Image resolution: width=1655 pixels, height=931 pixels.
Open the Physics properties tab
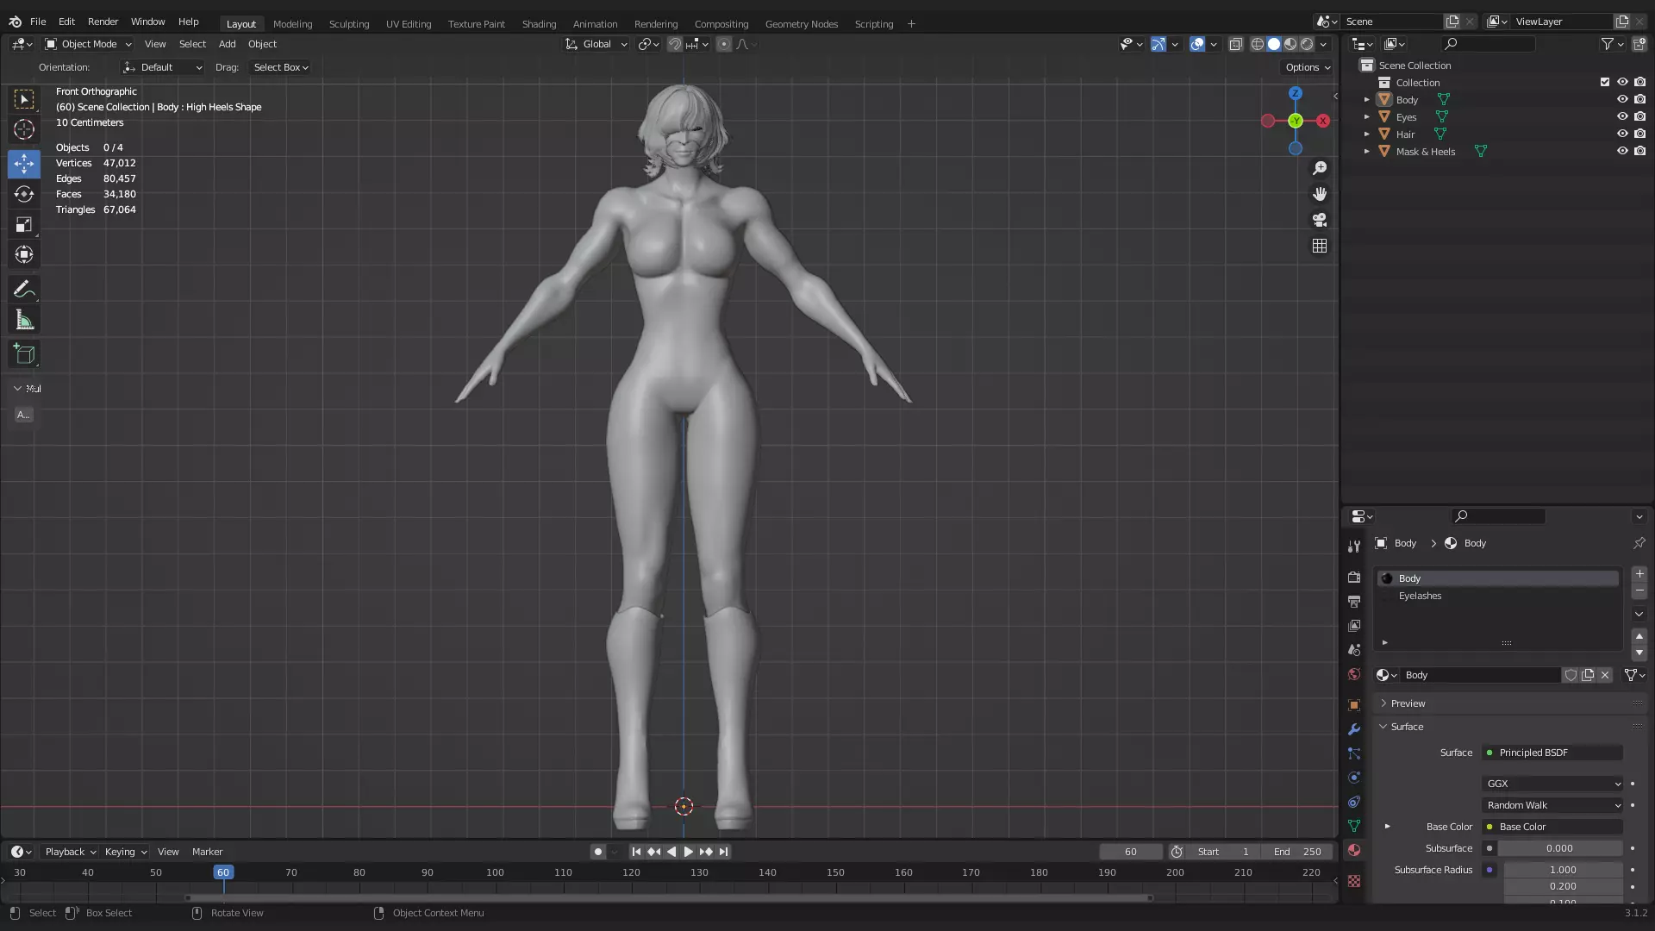point(1354,777)
